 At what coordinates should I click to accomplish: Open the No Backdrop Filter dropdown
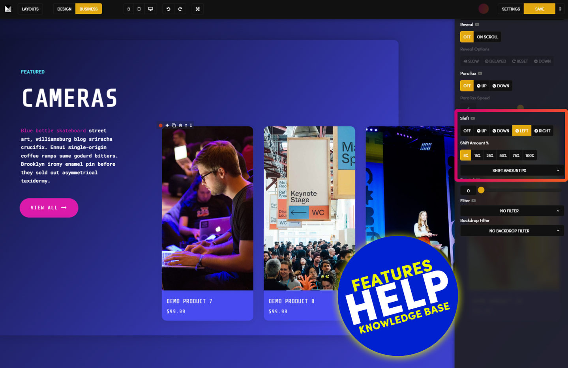tap(512, 231)
